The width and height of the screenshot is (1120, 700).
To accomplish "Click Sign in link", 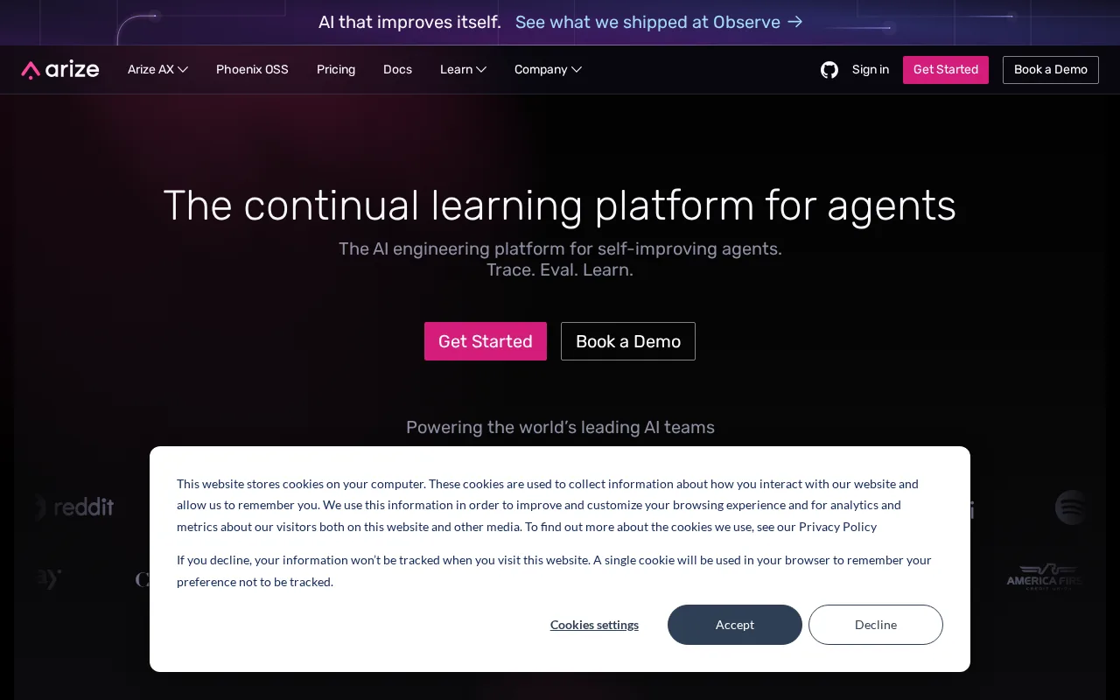I will pyautogui.click(x=871, y=70).
